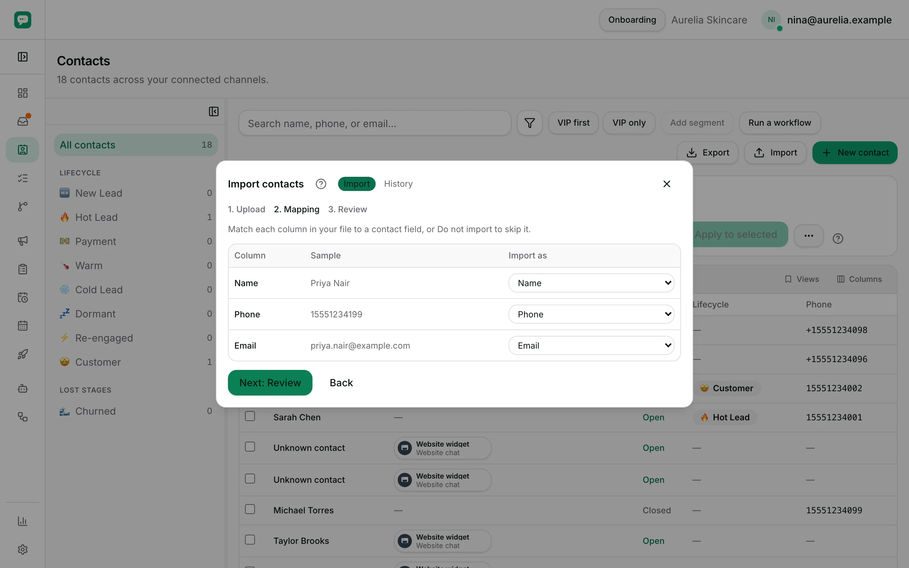Viewport: 909px width, 568px height.
Task: Open the settings gear icon in sidebar
Action: click(22, 549)
